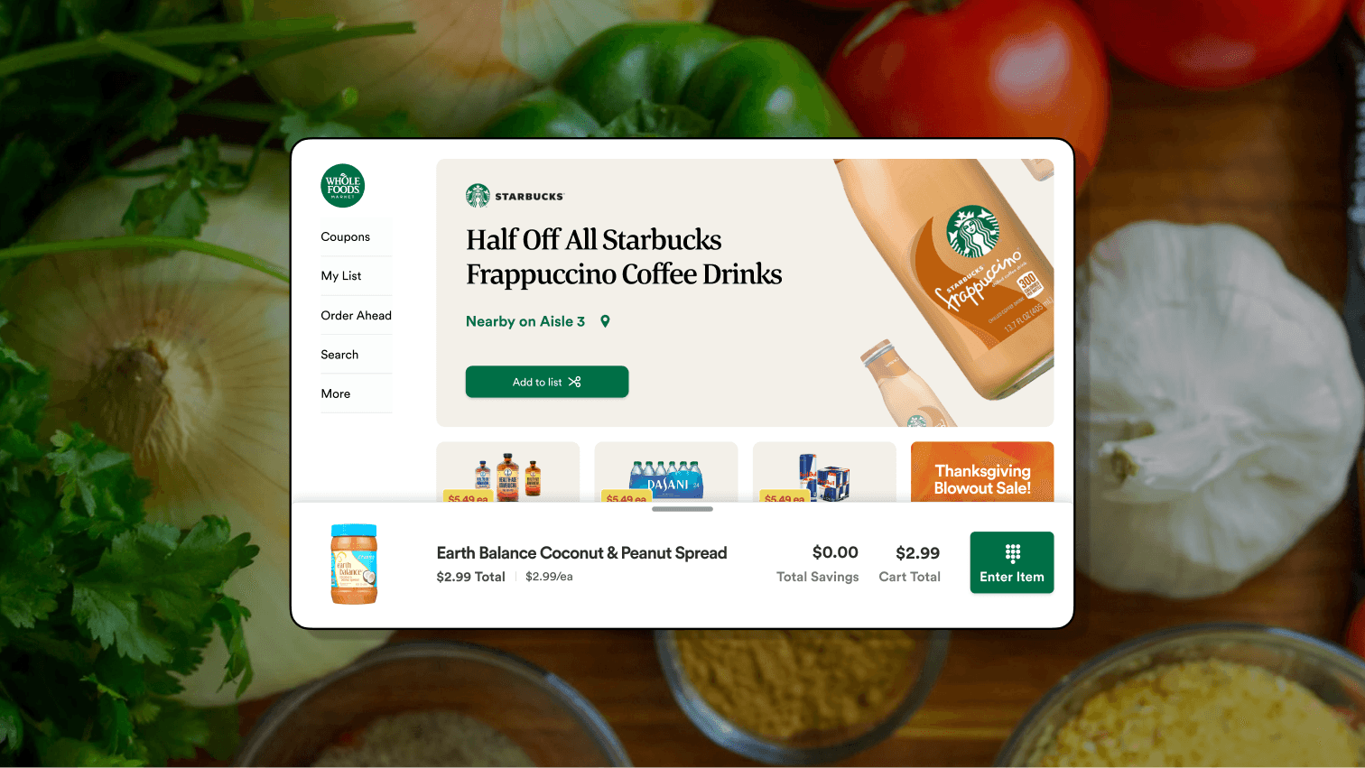Viewport: 1365px width, 768px height.
Task: Click the scissors icon on Add to list
Action: pos(574,382)
